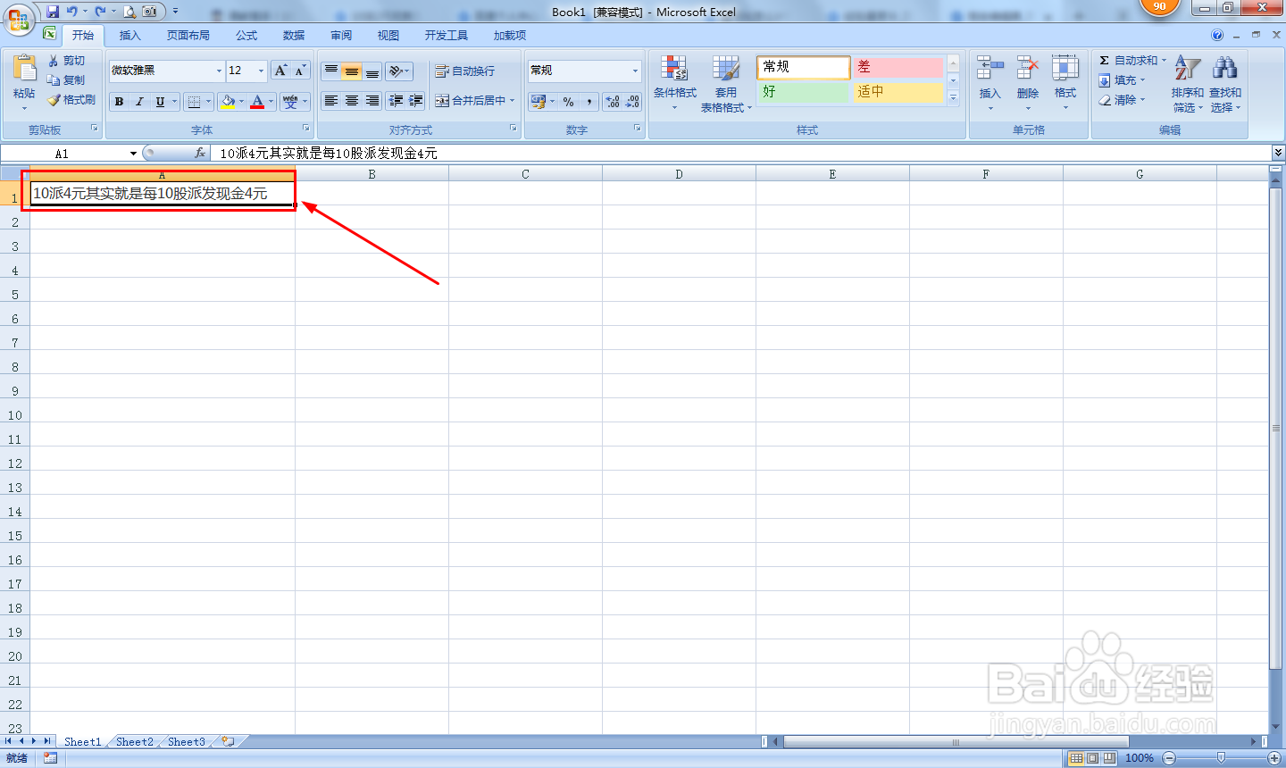Expand the cell styles gallery
The height and width of the screenshot is (768, 1286).
(x=953, y=97)
